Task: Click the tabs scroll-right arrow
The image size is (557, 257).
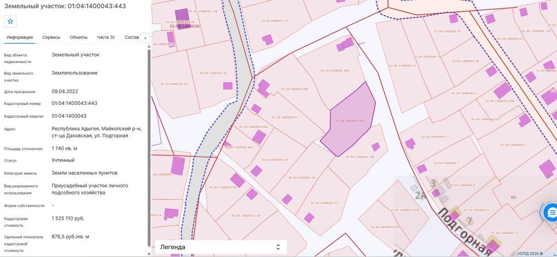Action: [x=145, y=38]
